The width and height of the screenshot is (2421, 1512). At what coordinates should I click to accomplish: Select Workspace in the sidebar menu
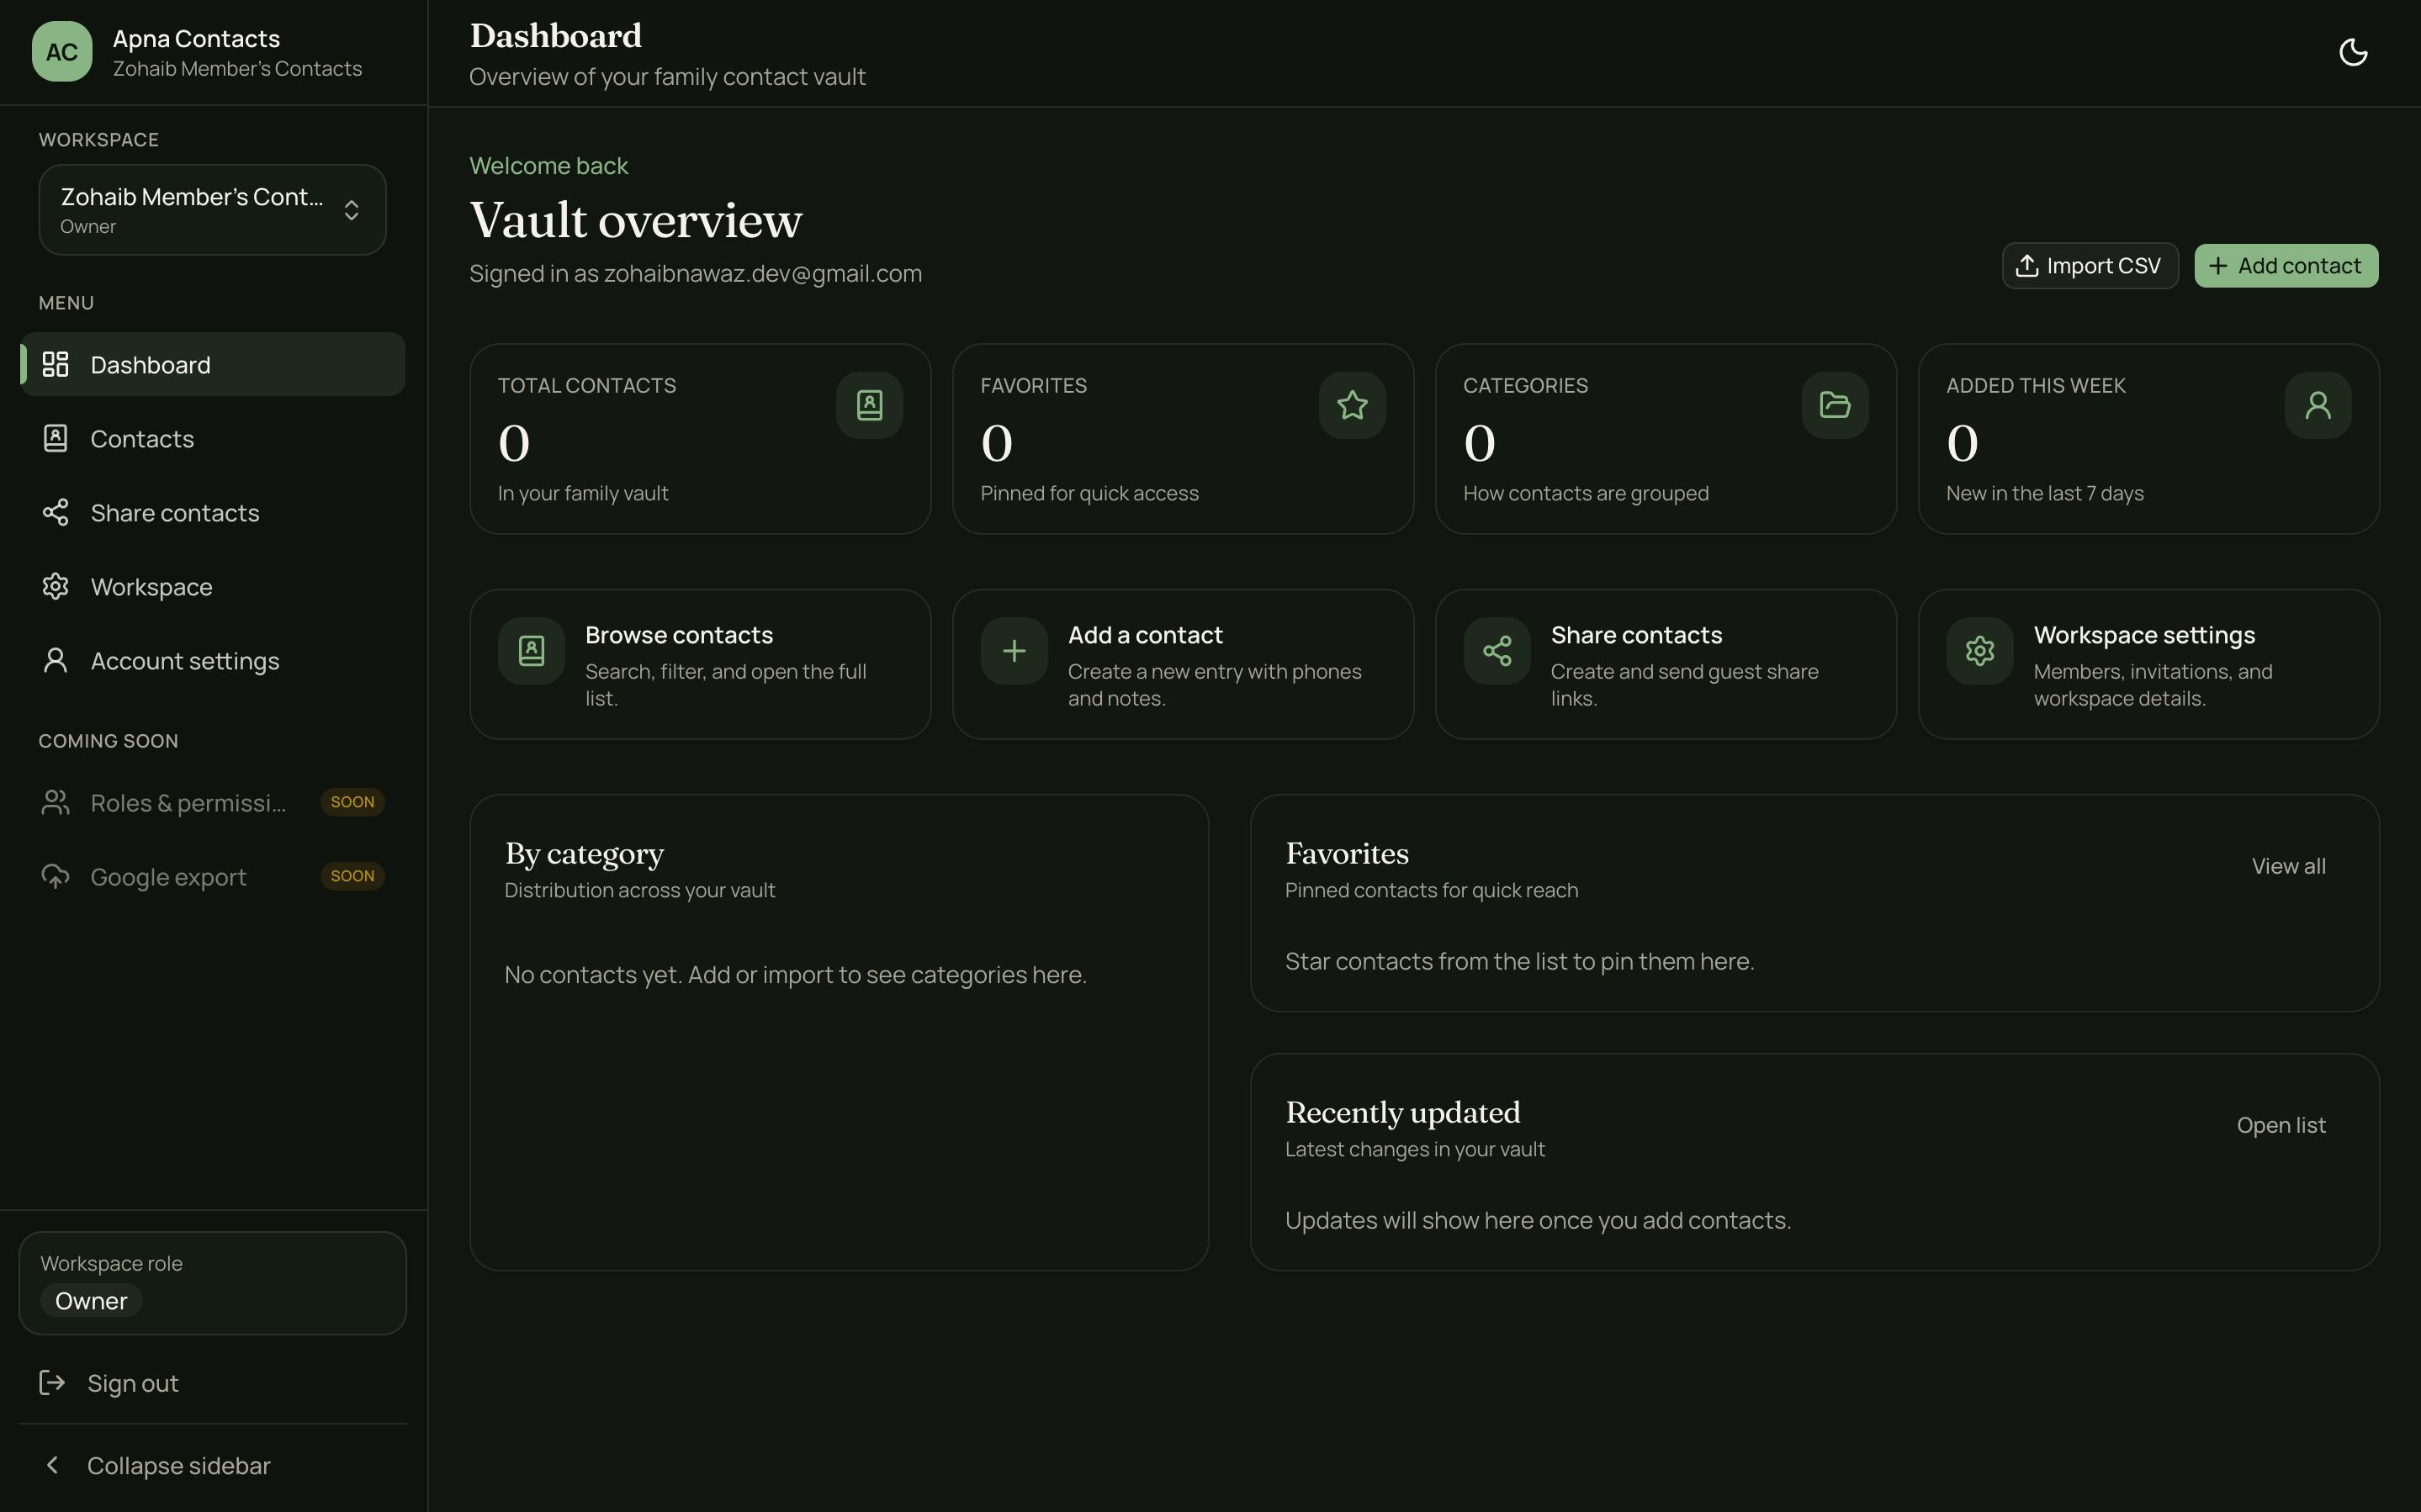pyautogui.click(x=212, y=586)
